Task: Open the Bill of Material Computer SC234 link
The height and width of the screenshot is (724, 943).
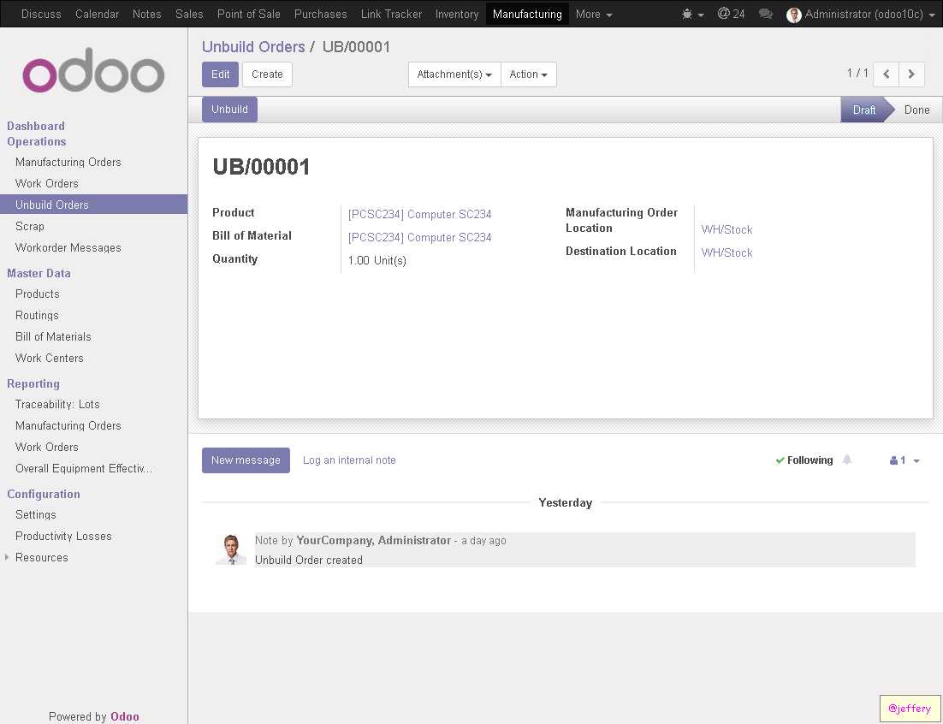Action: coord(420,238)
